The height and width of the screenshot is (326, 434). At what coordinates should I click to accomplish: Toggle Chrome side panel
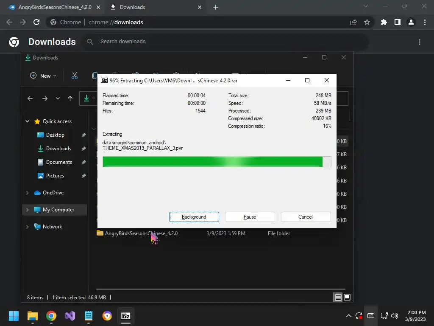tap(398, 22)
